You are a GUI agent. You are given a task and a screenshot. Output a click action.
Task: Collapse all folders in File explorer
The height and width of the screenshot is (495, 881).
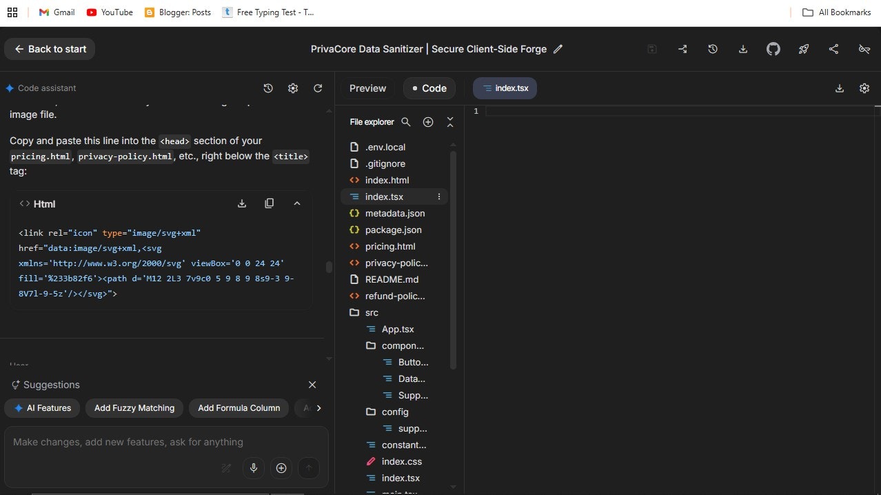450,122
